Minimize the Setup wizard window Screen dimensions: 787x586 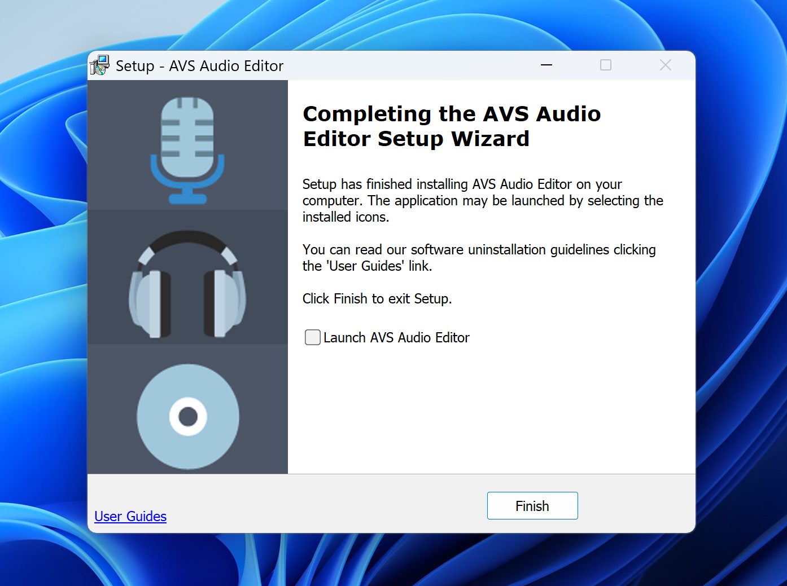[x=546, y=65]
